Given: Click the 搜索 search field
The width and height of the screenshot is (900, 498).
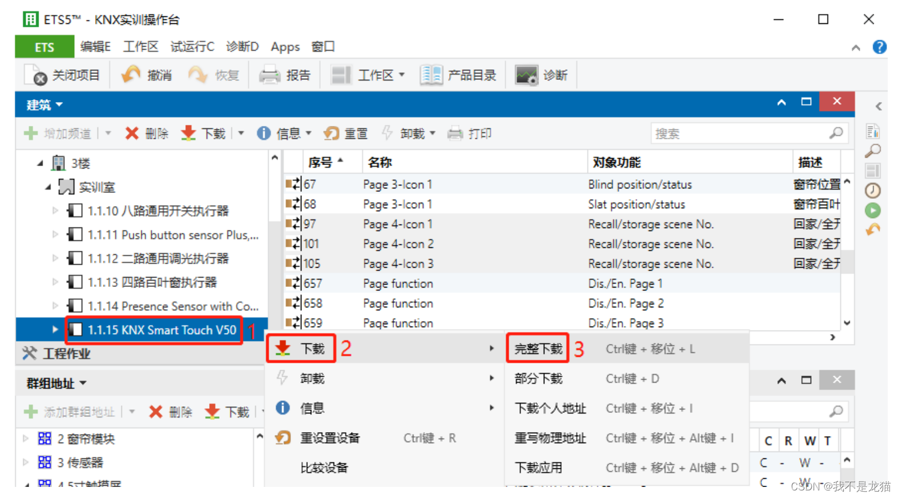Looking at the screenshot, I should (748, 134).
